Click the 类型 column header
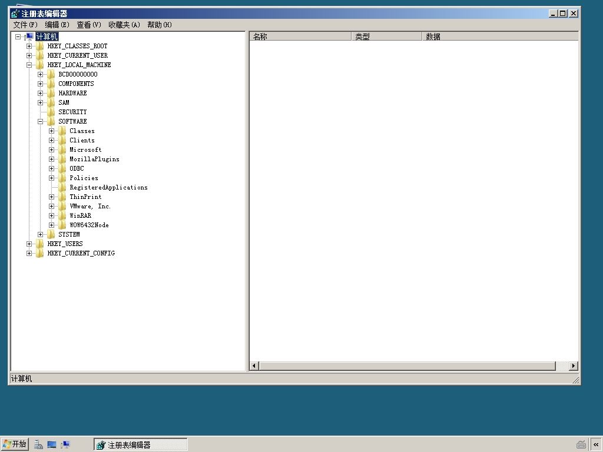 (x=386, y=36)
